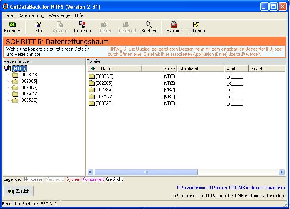This screenshot has height=209, width=290.
Task: Click the greyed Ansicht viewer icon
Action: coord(60,25)
